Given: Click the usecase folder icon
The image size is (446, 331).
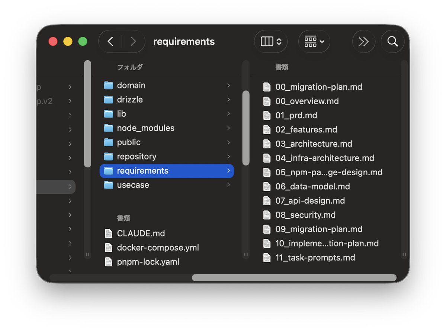Looking at the screenshot, I should (108, 185).
